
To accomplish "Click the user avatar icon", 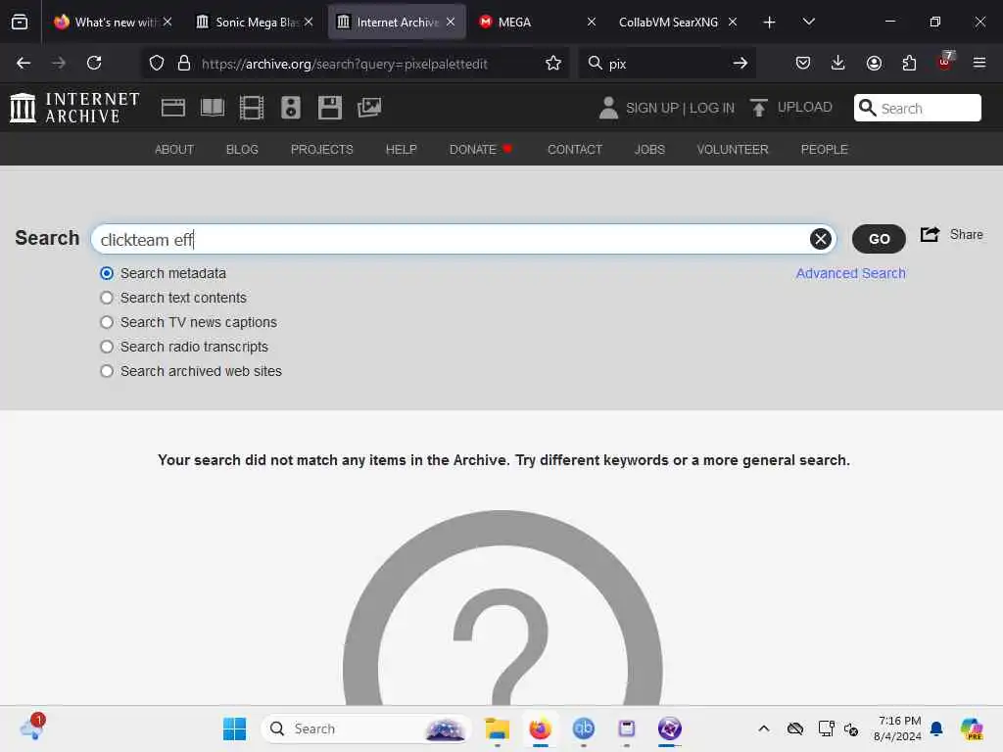I will coord(608,108).
